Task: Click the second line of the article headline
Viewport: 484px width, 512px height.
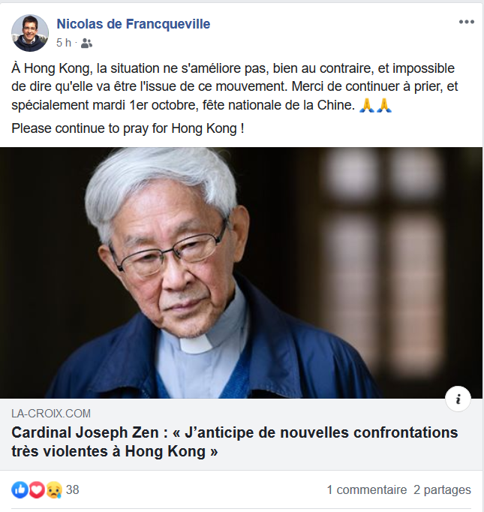Action: (x=115, y=451)
